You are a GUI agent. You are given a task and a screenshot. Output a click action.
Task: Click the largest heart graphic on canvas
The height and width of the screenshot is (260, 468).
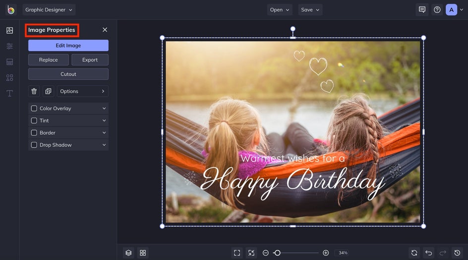click(318, 66)
